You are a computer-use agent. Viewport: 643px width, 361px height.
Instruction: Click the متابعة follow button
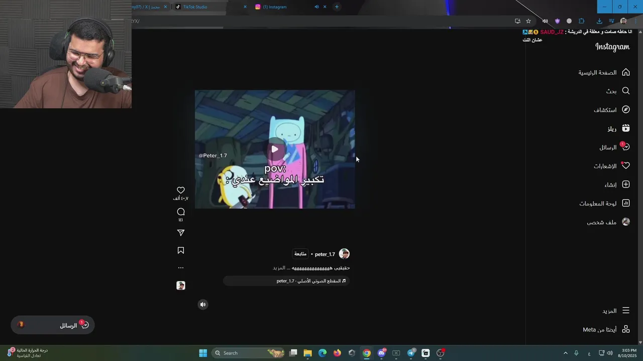[x=300, y=254]
